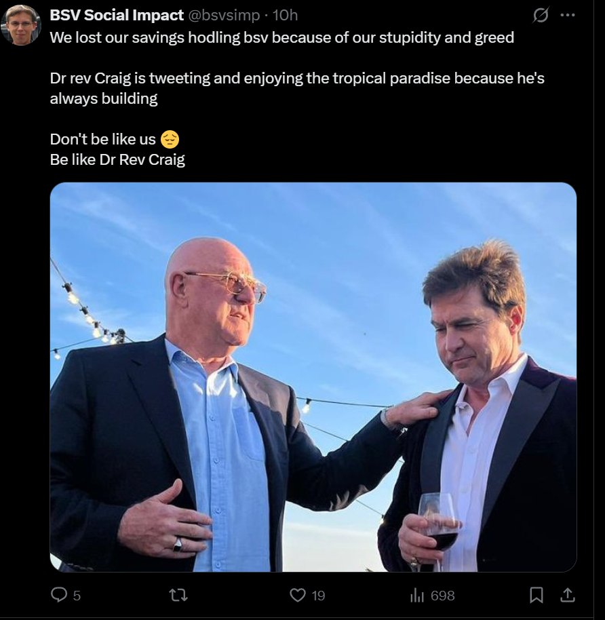Click the 'Dr rev Craig is tweeting' paragraph
This screenshot has height=620, width=605.
coord(297,88)
